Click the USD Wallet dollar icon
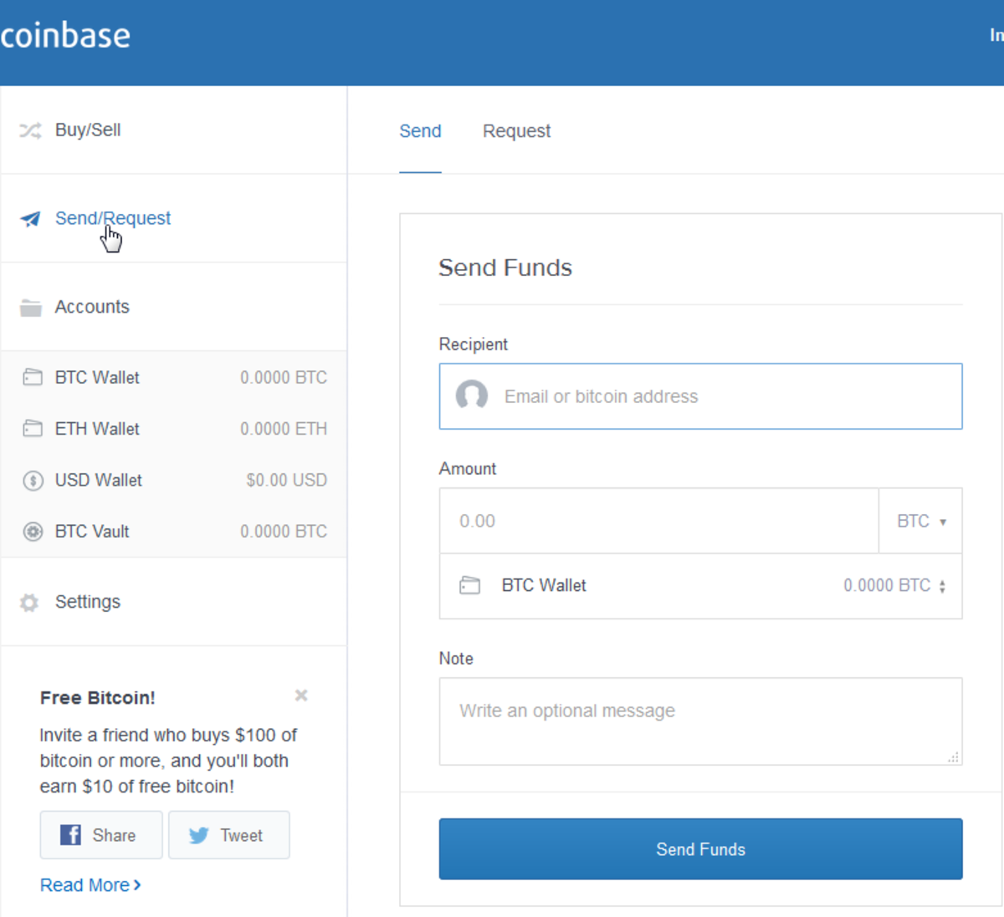The width and height of the screenshot is (1004, 917). [x=33, y=481]
